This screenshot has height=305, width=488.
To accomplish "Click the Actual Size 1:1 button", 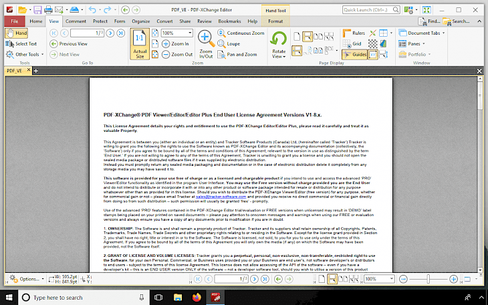I will point(140,44).
